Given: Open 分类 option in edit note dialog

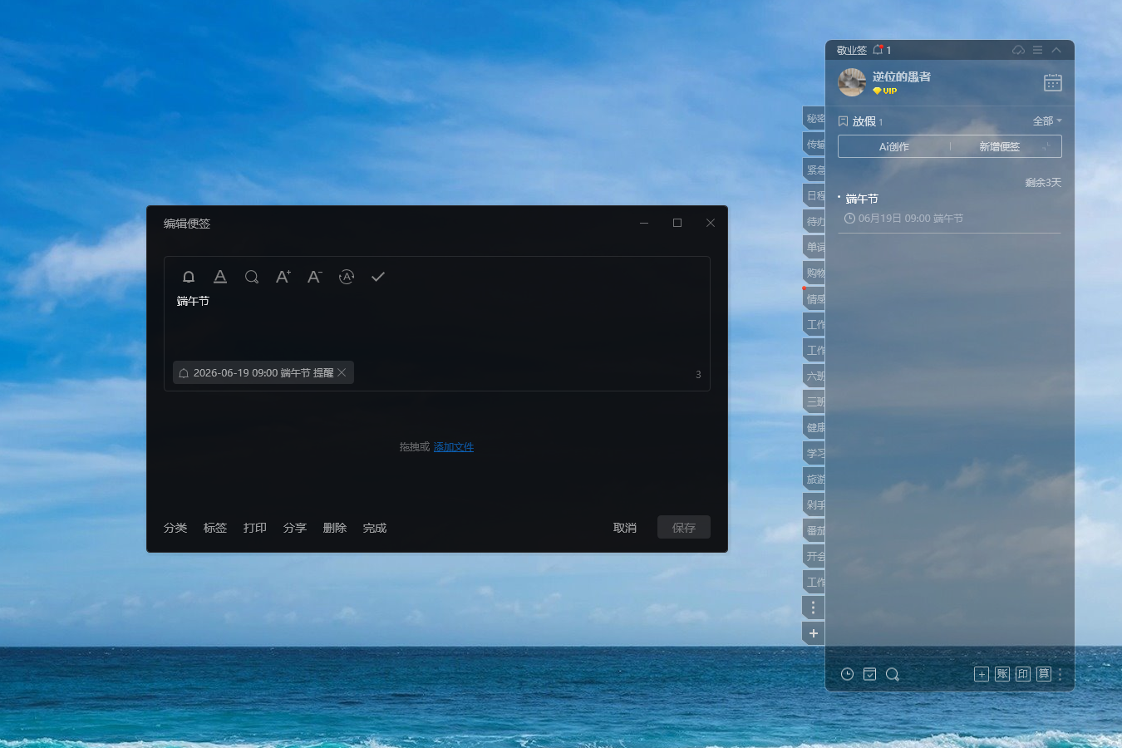Looking at the screenshot, I should (x=175, y=528).
